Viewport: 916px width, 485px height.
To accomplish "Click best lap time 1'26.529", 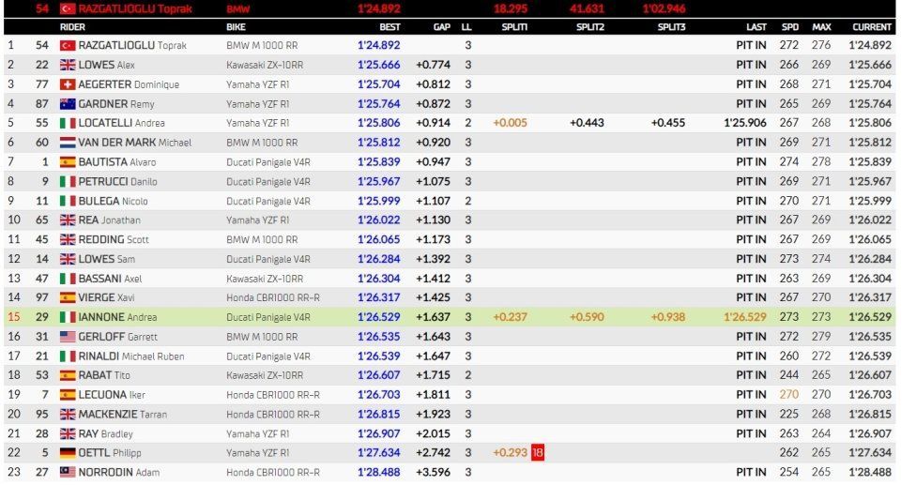I will (378, 317).
